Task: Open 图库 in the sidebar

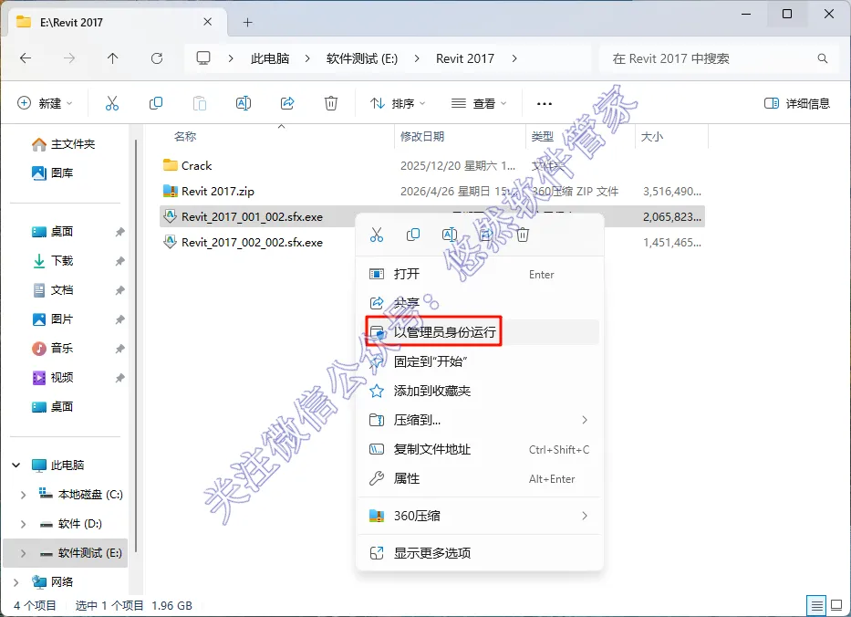Action: pyautogui.click(x=53, y=173)
